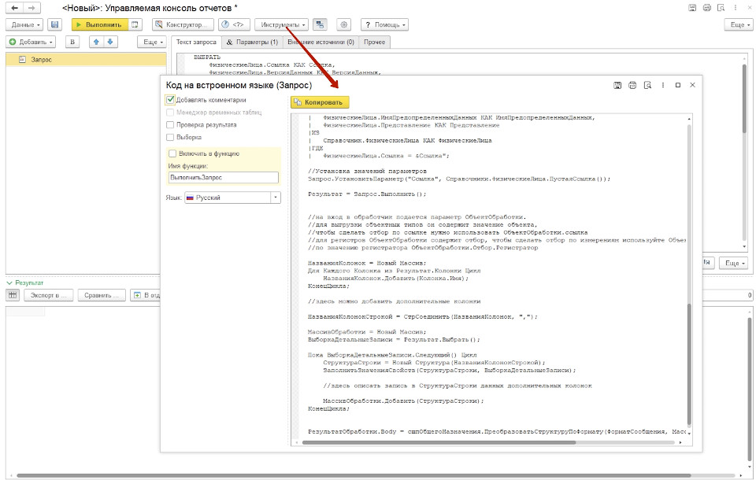Click the table grid icon in Результат panel

tap(13, 295)
